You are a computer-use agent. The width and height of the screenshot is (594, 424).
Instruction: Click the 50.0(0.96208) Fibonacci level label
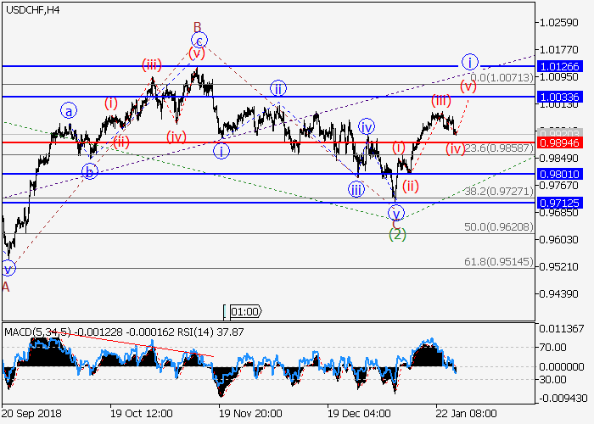pos(498,229)
